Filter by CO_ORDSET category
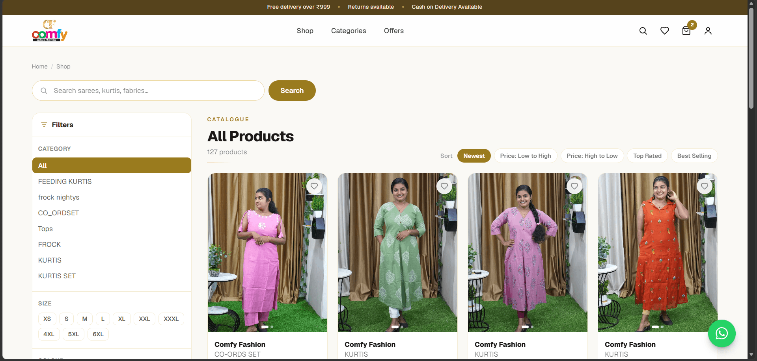This screenshot has height=361, width=757. 112,213
